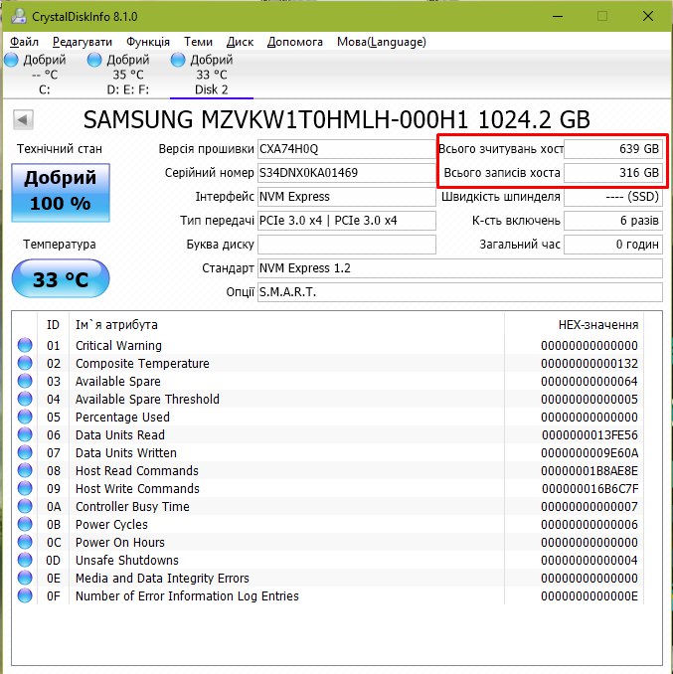The height and width of the screenshot is (674, 673).
Task: Click the status orb for Unsafe Shutdowns
Action: (x=25, y=560)
